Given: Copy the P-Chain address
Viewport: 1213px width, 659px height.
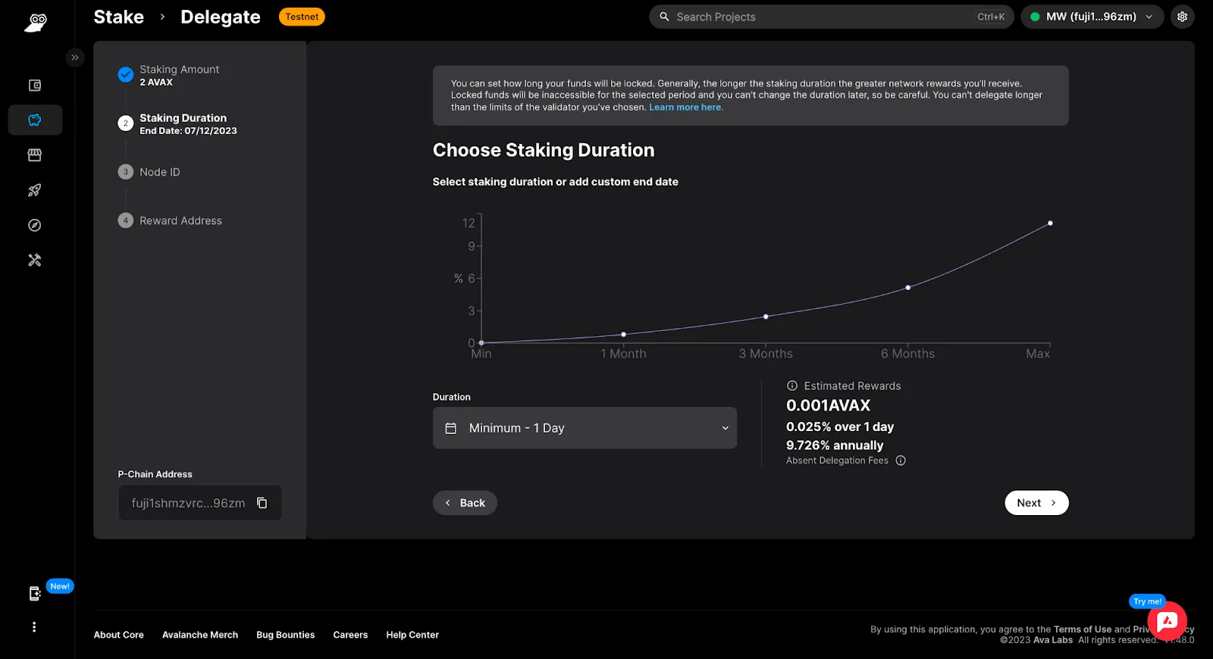Looking at the screenshot, I should pyautogui.click(x=262, y=503).
